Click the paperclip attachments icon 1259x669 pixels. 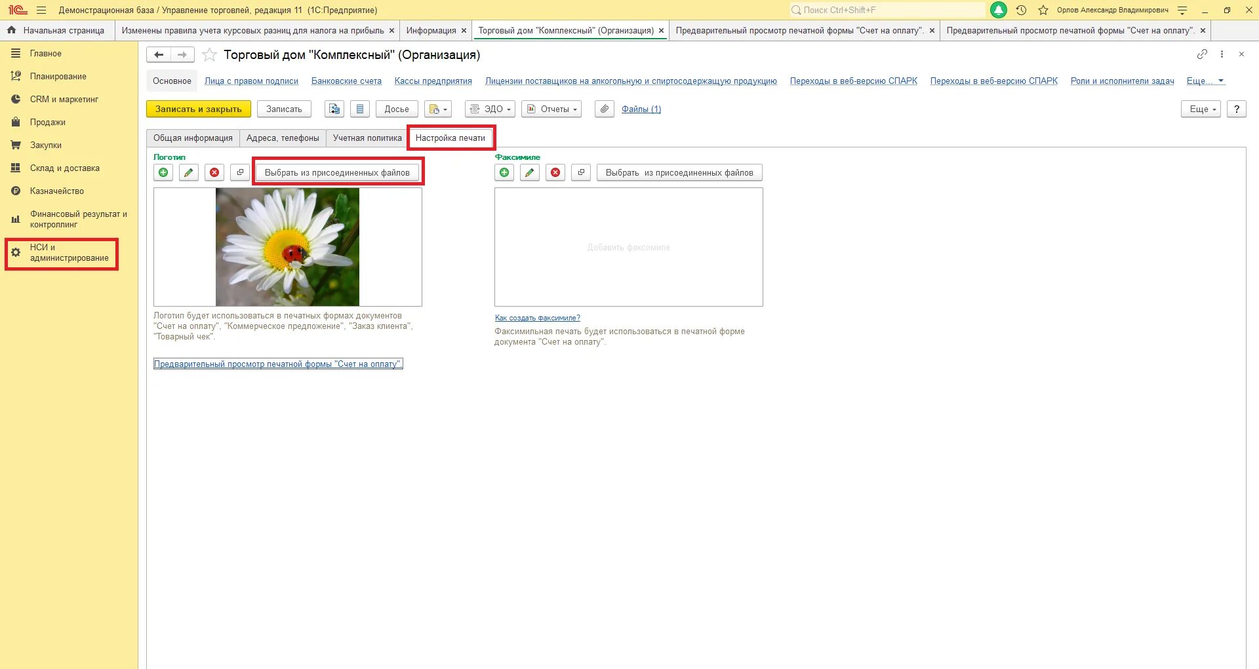pyautogui.click(x=605, y=109)
